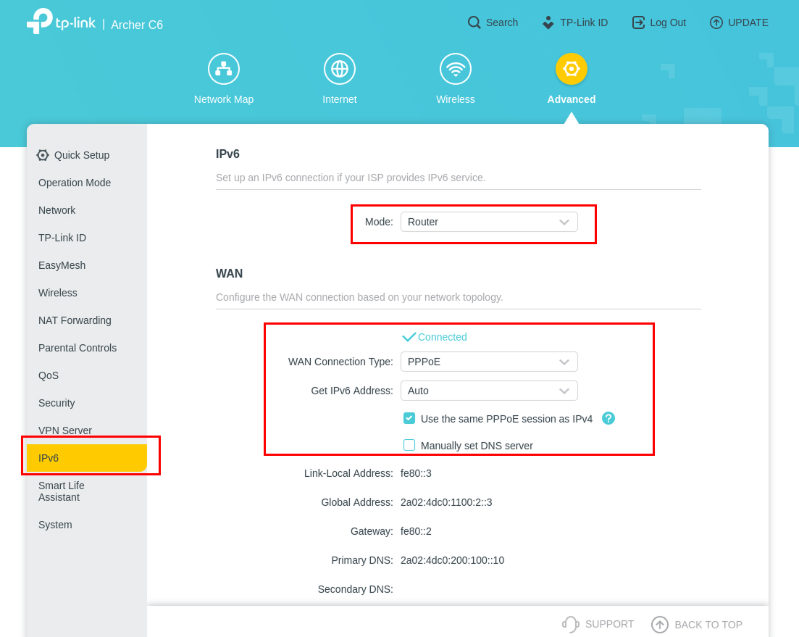Open Parental Controls in the sidebar
This screenshot has height=637, width=799.
coord(78,348)
